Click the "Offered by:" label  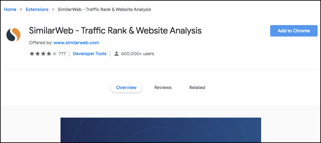tap(41, 43)
